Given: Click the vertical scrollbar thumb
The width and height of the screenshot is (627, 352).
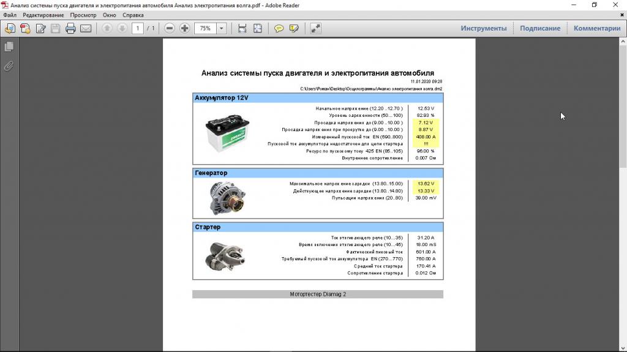Looking at the screenshot, I should 623,107.
